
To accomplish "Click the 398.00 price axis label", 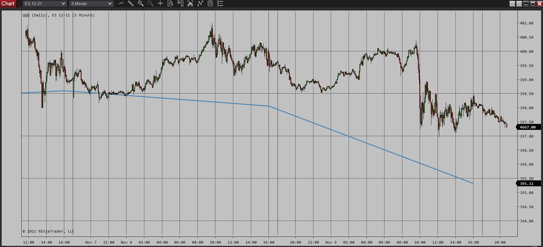I will 527,108.
